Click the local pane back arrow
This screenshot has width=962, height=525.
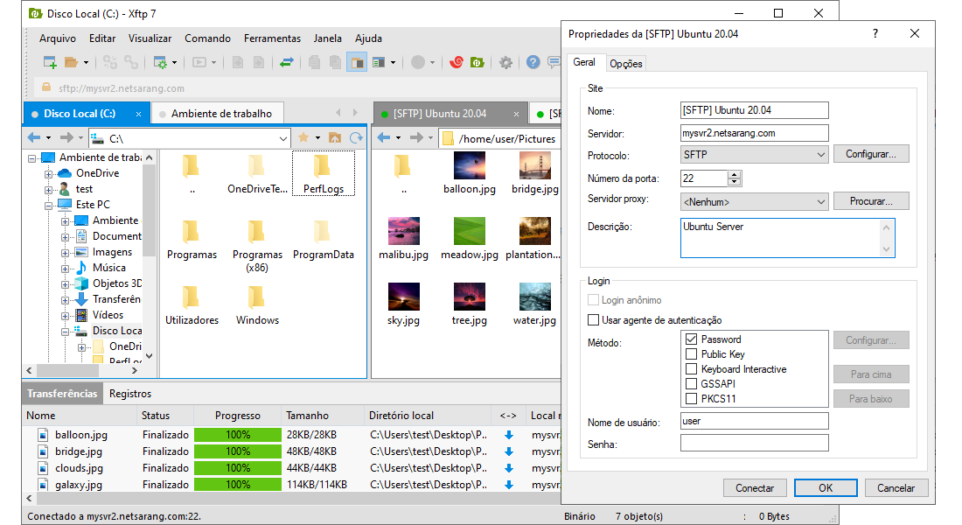click(x=34, y=138)
